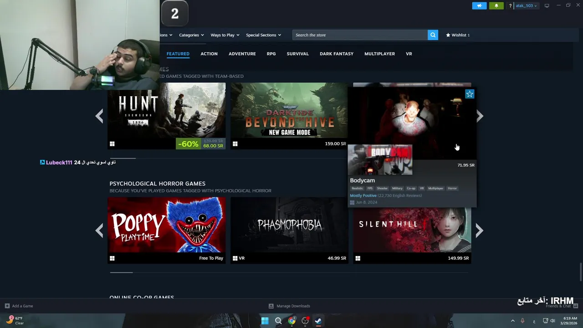Open the help question mark
The width and height of the screenshot is (583, 328).
510,5
